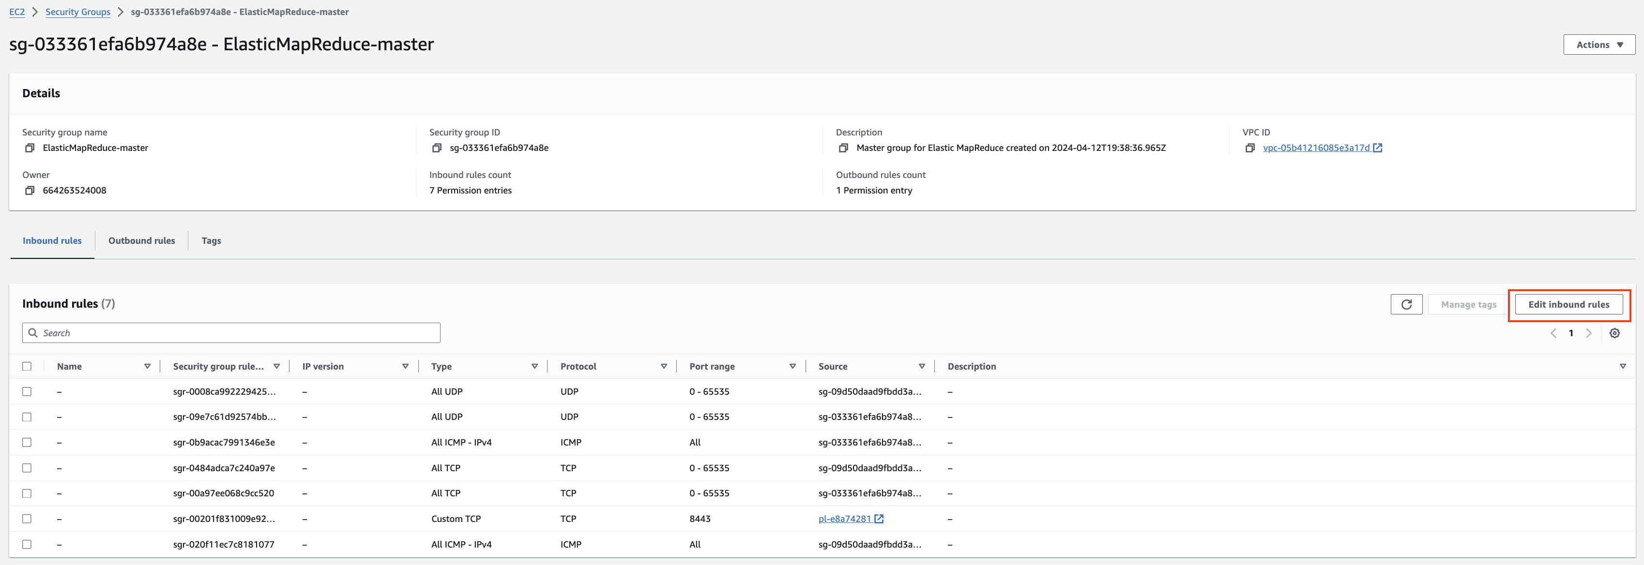Select rule sgr-09e7c61d92574bb checkbox
Image resolution: width=1644 pixels, height=565 pixels.
pyautogui.click(x=27, y=417)
